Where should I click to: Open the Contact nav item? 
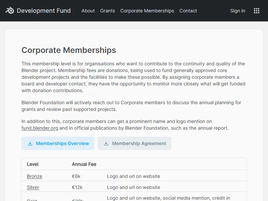pos(188,11)
